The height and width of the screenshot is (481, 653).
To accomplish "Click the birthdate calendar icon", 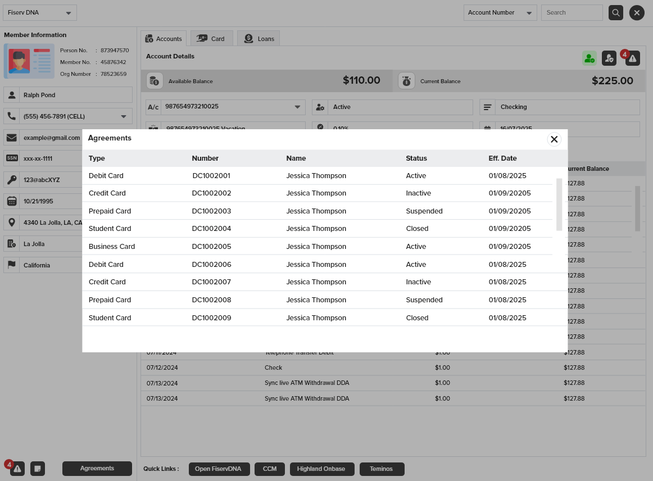I will click(12, 201).
